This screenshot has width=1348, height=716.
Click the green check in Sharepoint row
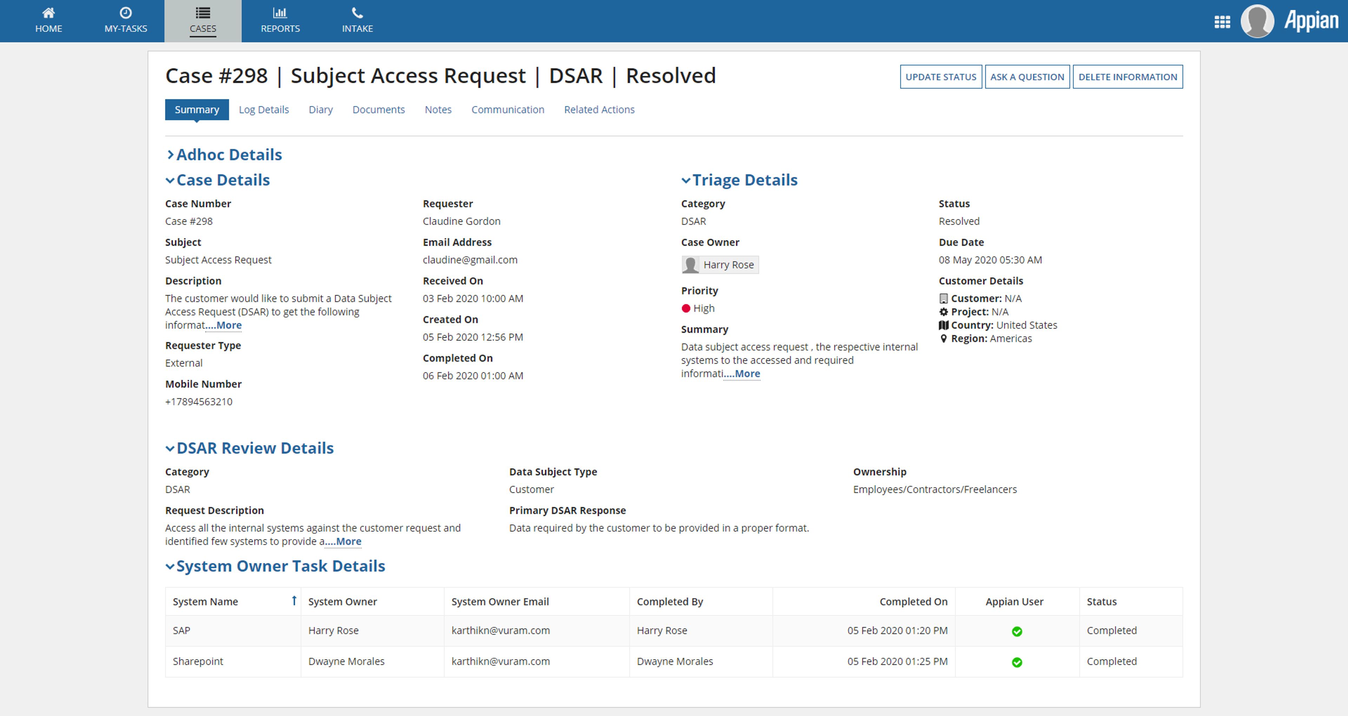coord(1016,662)
